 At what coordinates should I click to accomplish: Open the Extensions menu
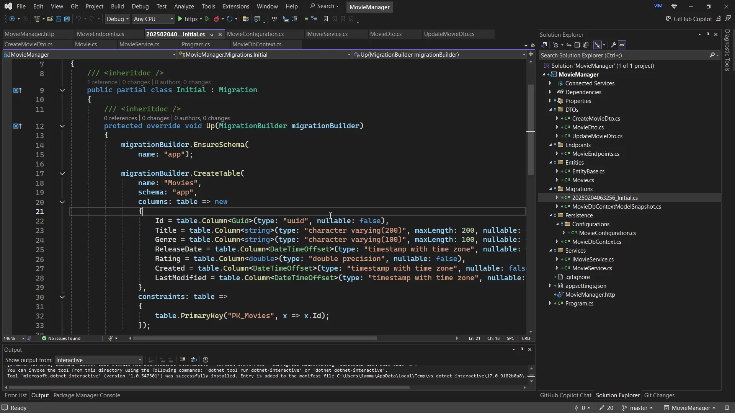pyautogui.click(x=235, y=7)
